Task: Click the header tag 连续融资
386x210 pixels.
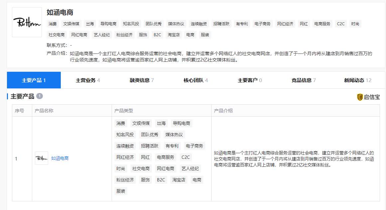Action: 199,24
